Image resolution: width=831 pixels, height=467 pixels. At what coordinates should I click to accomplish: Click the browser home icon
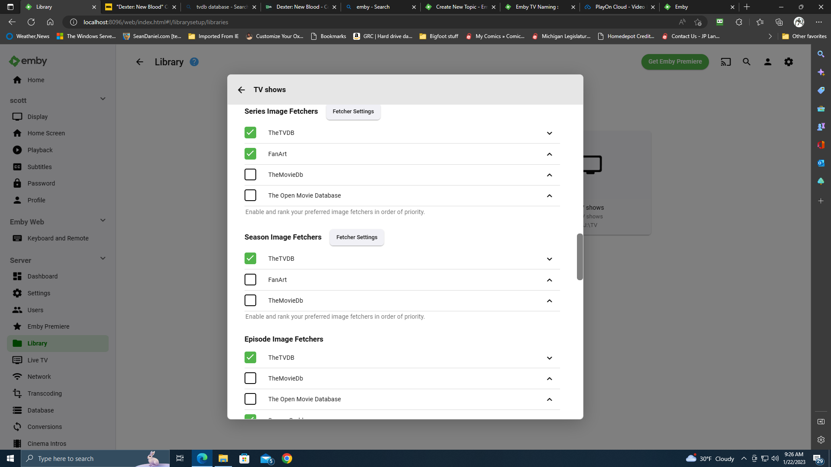point(50,22)
